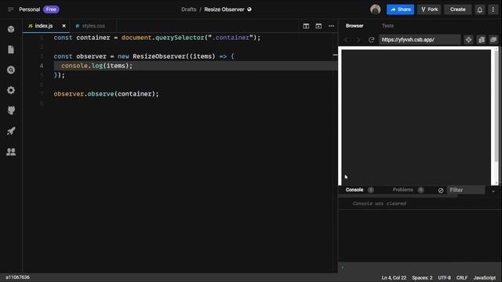
Task: Click the Create button
Action: point(457,9)
